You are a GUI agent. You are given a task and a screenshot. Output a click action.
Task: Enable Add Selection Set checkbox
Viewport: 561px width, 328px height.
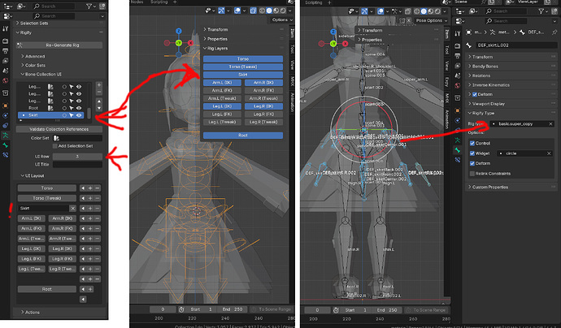55,146
